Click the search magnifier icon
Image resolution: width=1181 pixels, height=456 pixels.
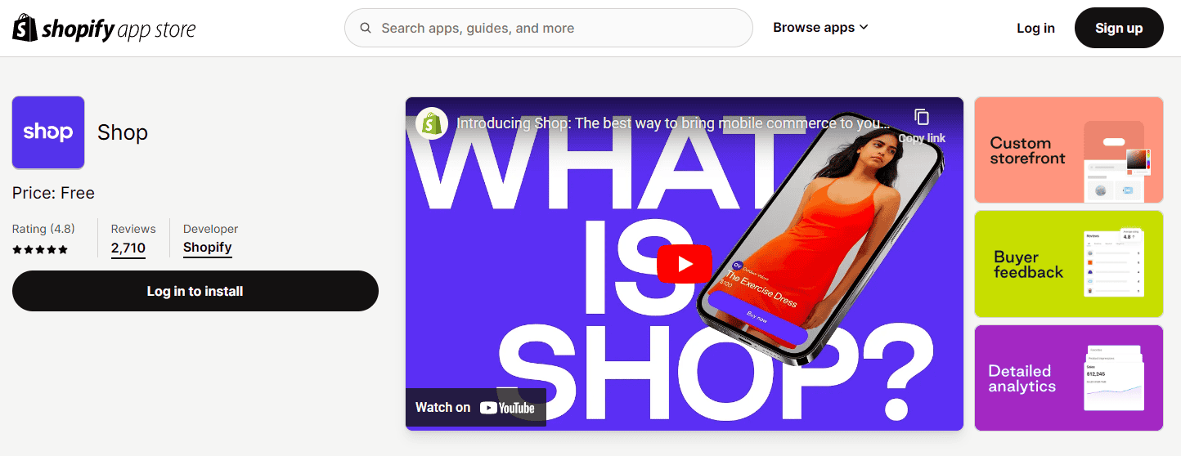click(366, 28)
